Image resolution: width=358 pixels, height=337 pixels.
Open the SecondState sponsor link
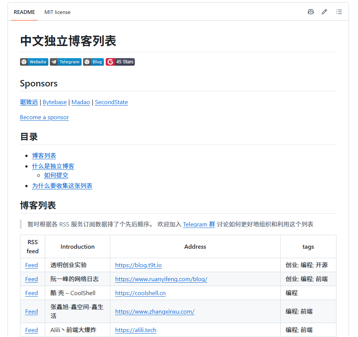pyautogui.click(x=111, y=102)
